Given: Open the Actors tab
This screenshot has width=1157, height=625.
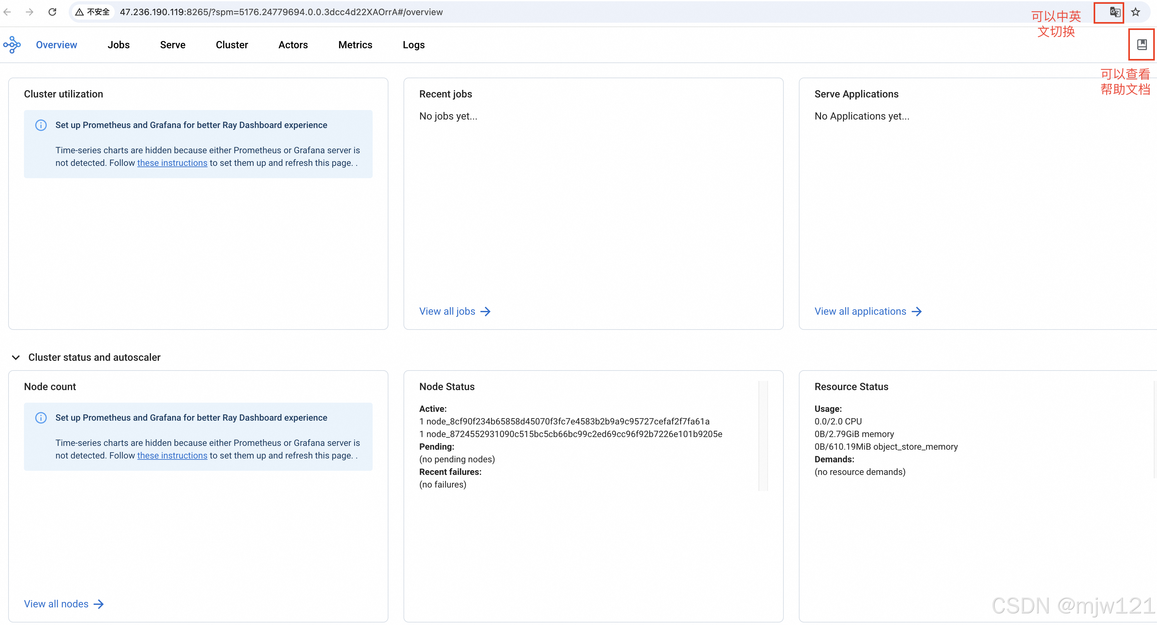Looking at the screenshot, I should (x=293, y=45).
